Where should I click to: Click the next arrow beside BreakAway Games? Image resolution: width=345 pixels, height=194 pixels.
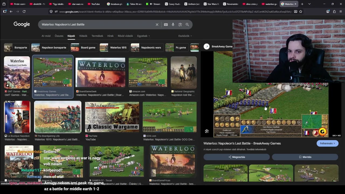[207, 46]
